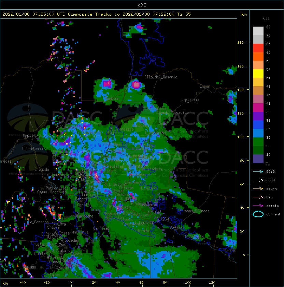Click the cyan 'current' ellipse legend symbol
The image size is (284, 287).
pyautogui.click(x=258, y=214)
